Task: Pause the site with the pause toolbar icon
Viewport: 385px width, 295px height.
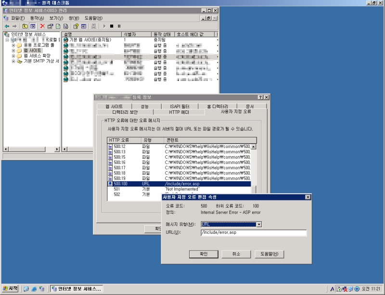Action: [119, 26]
